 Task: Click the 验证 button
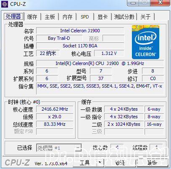[x=120, y=163]
